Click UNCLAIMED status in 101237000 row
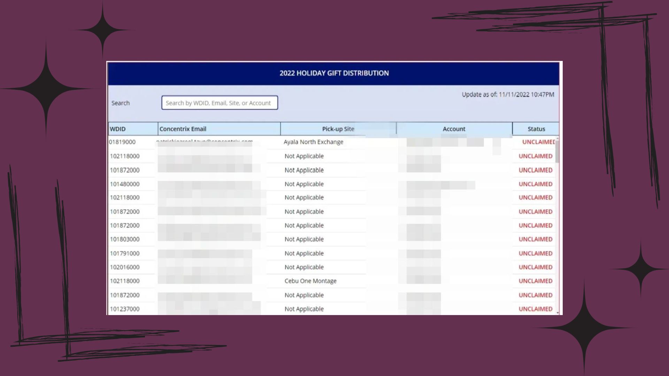669x376 pixels. click(535, 309)
